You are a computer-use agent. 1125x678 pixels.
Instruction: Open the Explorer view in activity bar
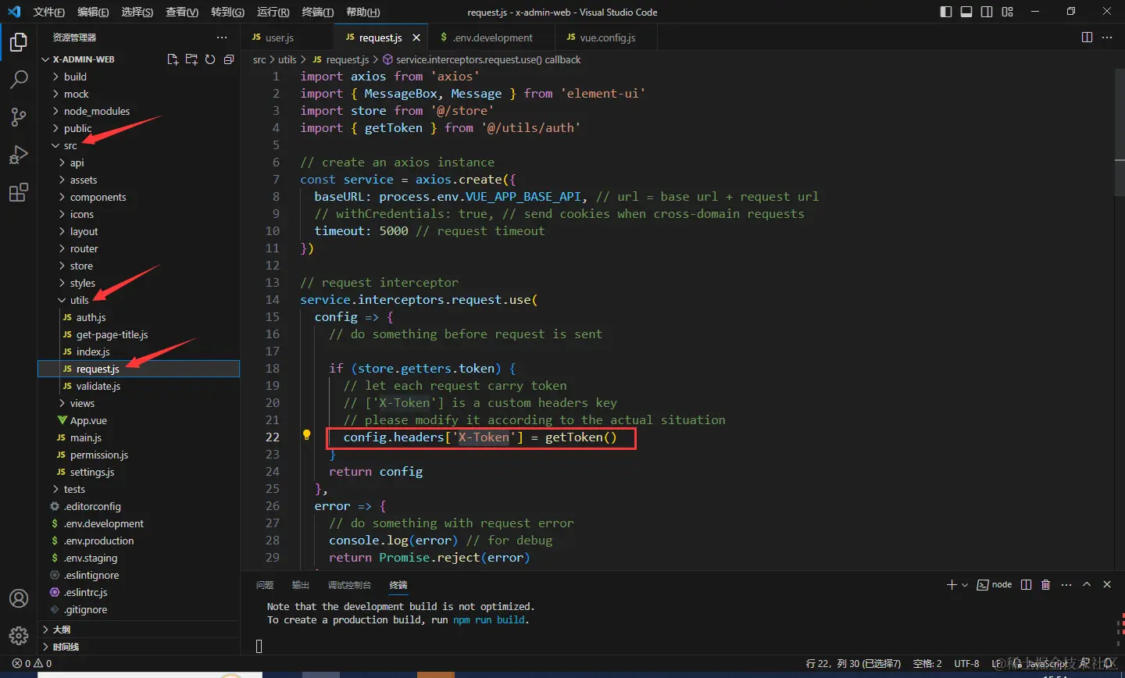point(19,42)
